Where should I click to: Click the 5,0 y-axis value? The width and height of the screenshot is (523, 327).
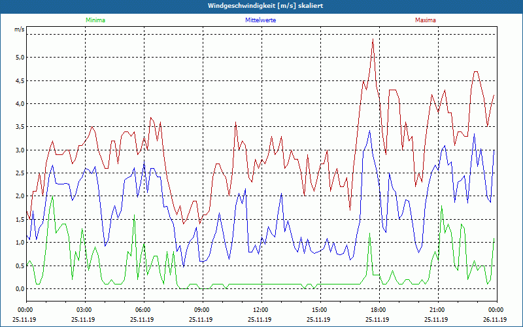(20, 58)
